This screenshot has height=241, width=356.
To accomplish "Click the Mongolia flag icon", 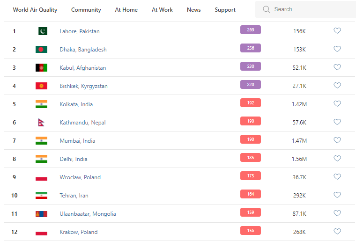I will [41, 214].
